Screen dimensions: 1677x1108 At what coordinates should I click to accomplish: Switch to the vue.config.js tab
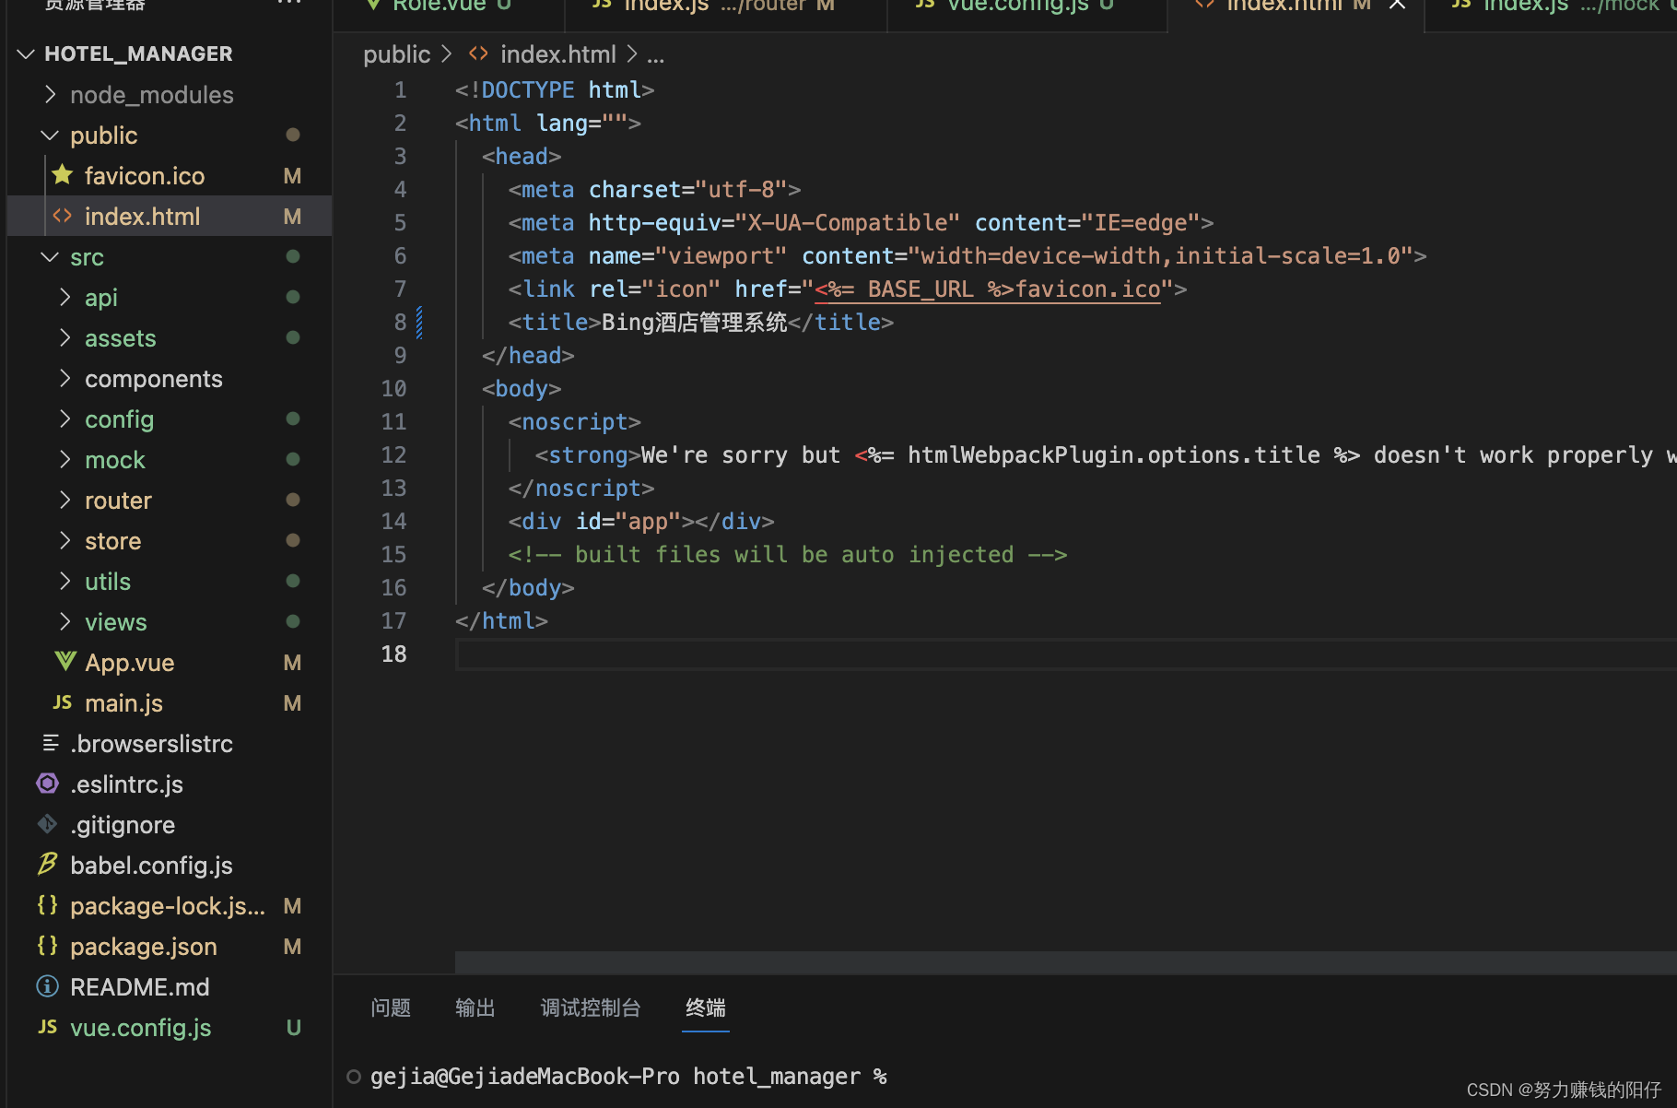pyautogui.click(x=1016, y=6)
